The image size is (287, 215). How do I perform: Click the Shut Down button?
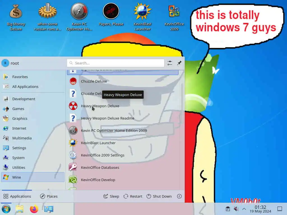coord(159,196)
